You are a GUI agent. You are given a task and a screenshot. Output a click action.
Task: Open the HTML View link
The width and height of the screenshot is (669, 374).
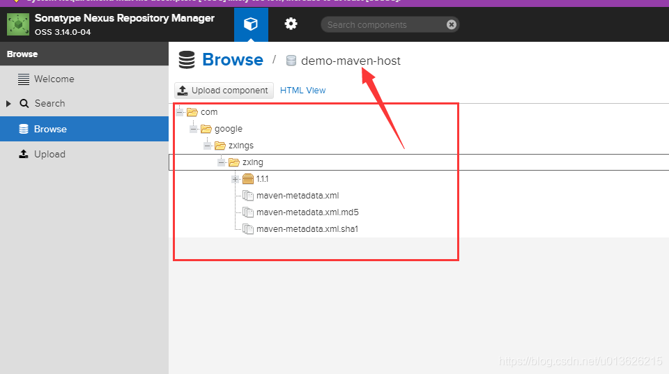click(302, 91)
